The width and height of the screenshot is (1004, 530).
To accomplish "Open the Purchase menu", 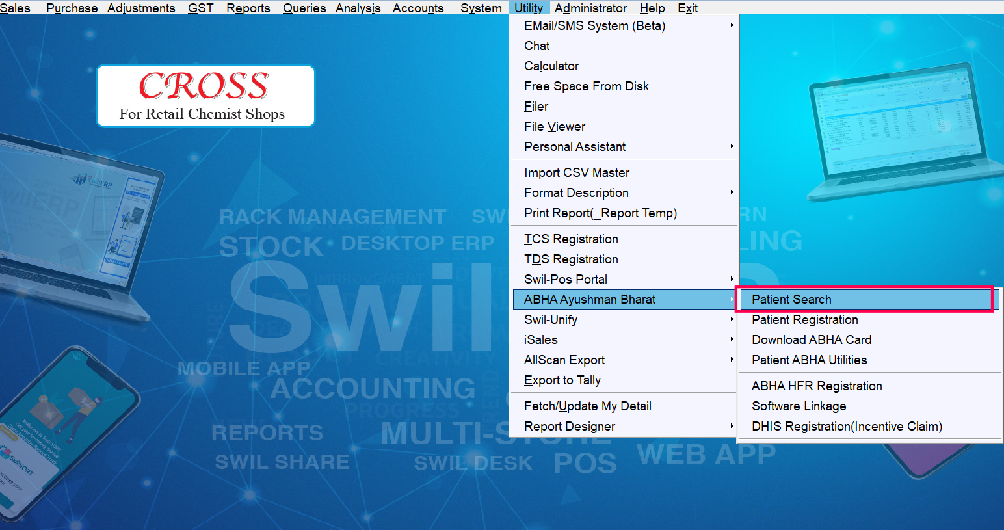I will point(72,8).
